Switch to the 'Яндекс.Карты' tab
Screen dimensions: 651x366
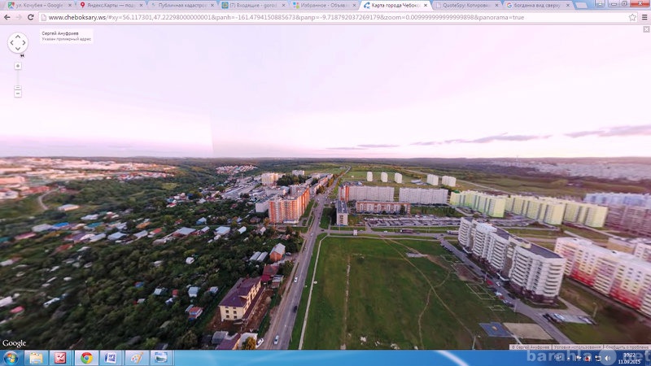coord(110,6)
